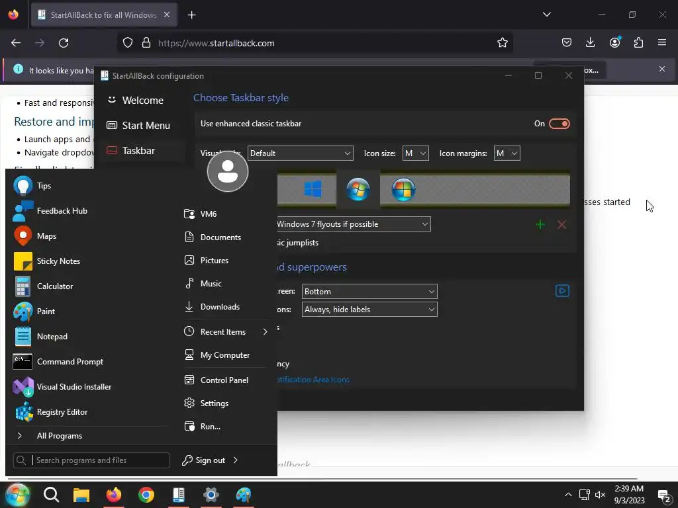Image resolution: width=678 pixels, height=508 pixels.
Task: Click the blue video preview icon
Action: (x=562, y=291)
